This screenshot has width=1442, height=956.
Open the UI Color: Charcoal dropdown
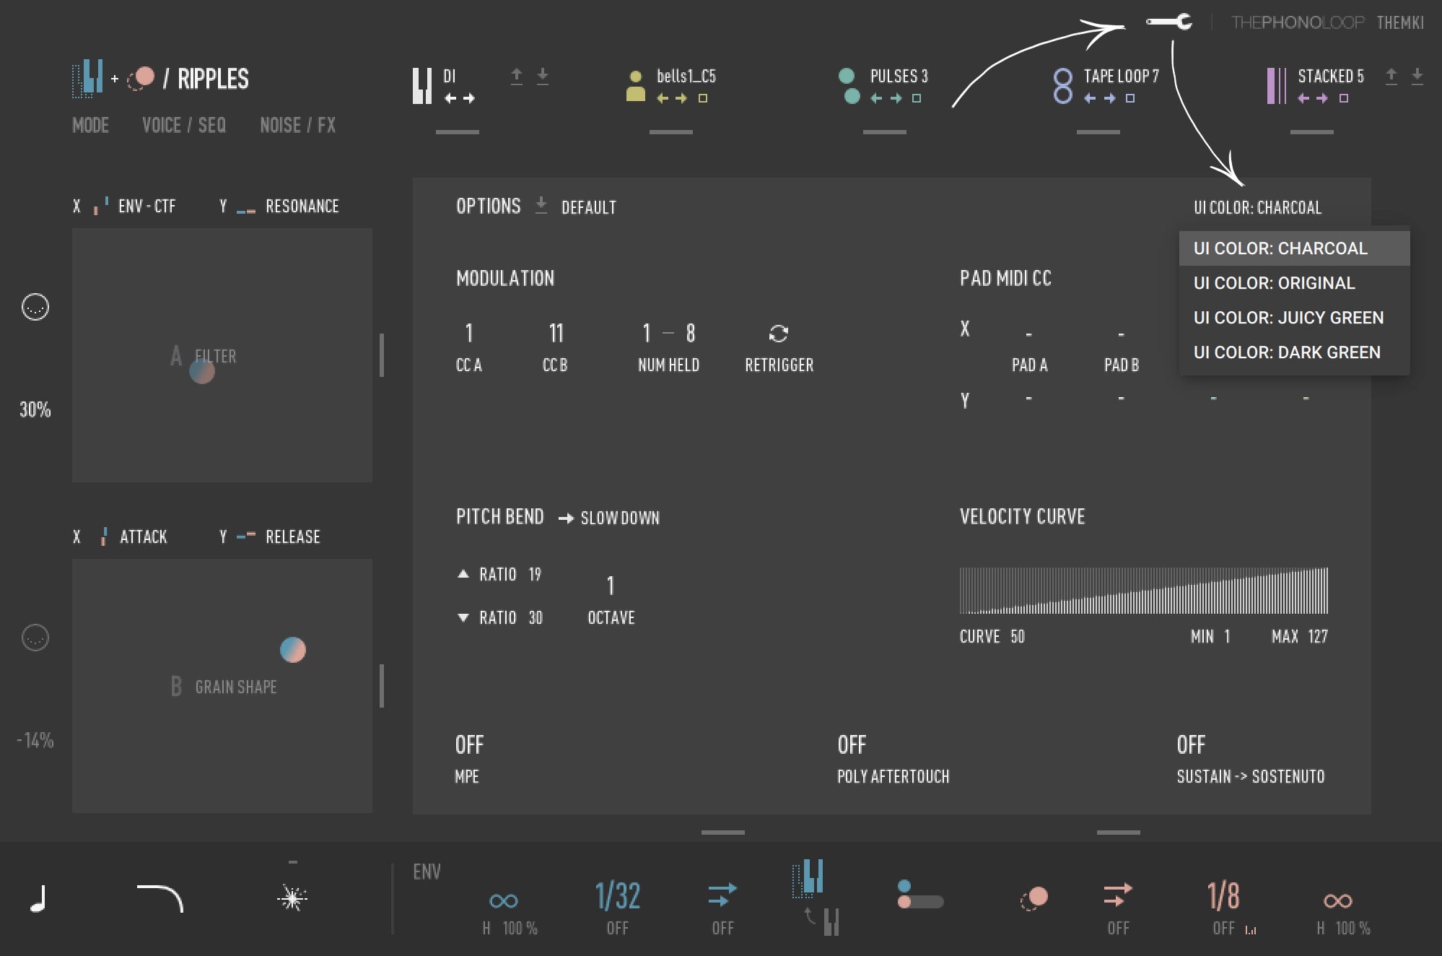pos(1257,207)
